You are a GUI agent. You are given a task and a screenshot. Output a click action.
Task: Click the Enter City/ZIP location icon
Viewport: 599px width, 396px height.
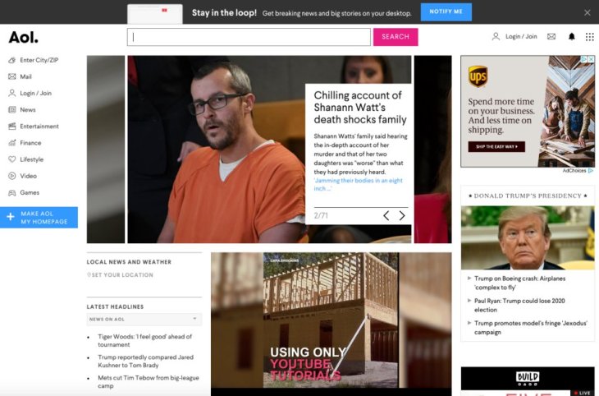(12, 60)
